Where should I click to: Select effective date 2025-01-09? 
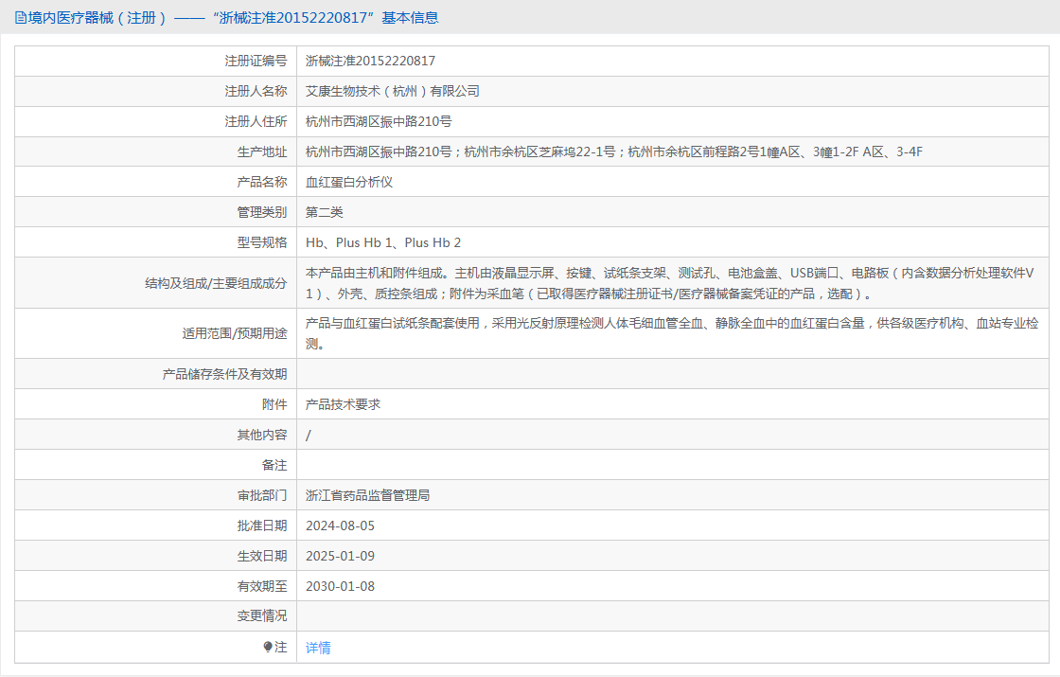click(340, 556)
